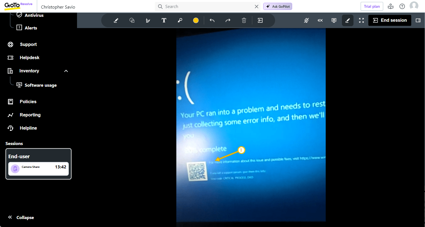Click the Christopher Savio account name
Screen dimensions: 425x227
[58, 7]
